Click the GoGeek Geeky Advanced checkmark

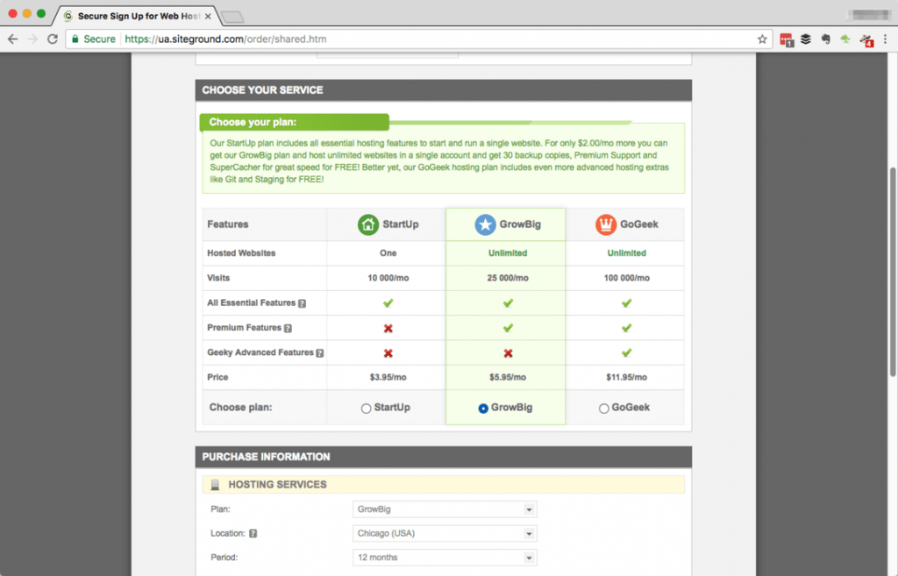click(626, 352)
